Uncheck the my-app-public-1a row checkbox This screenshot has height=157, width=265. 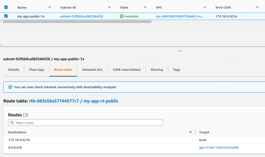[6, 16]
